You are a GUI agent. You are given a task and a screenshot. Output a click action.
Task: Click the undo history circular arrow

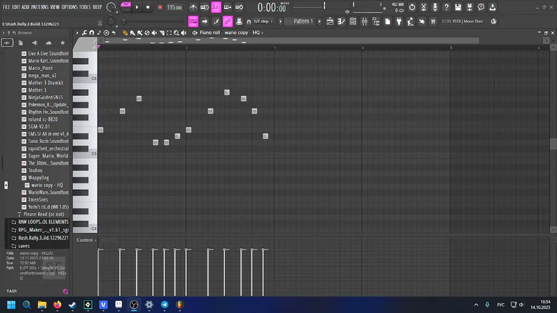(412, 7)
